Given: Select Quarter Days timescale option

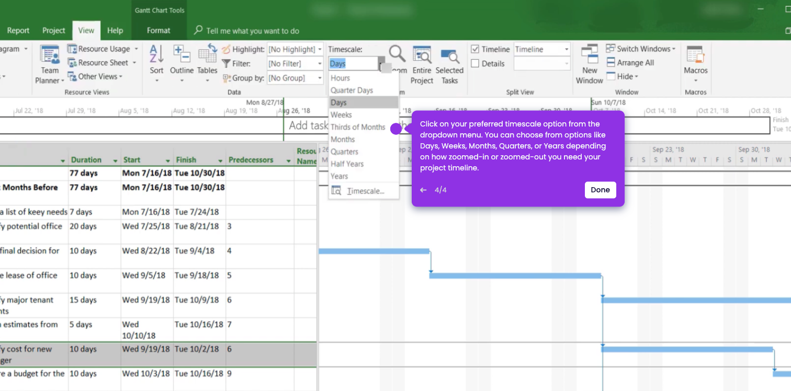Looking at the screenshot, I should click(x=364, y=90).
